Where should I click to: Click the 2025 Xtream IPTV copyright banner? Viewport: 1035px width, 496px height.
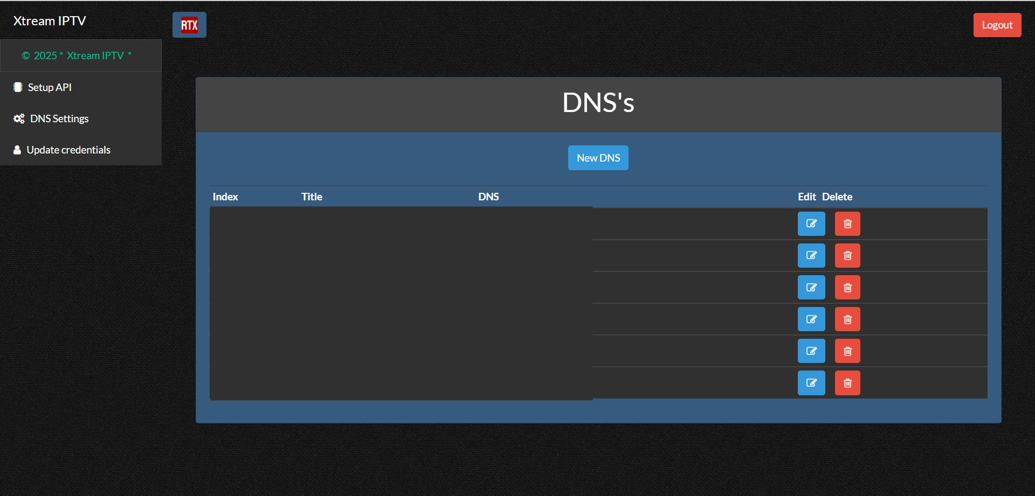[x=77, y=55]
